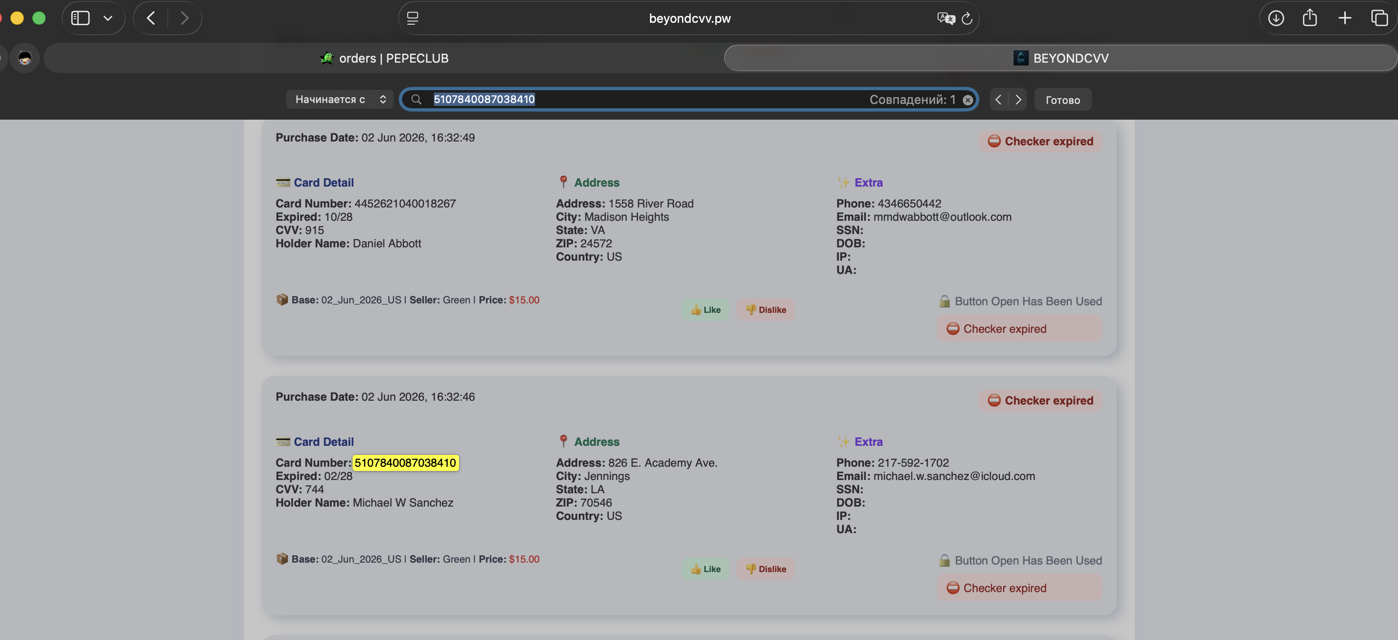
Task: Click header Checker expired badge on 16:32:46 card
Action: click(1040, 400)
